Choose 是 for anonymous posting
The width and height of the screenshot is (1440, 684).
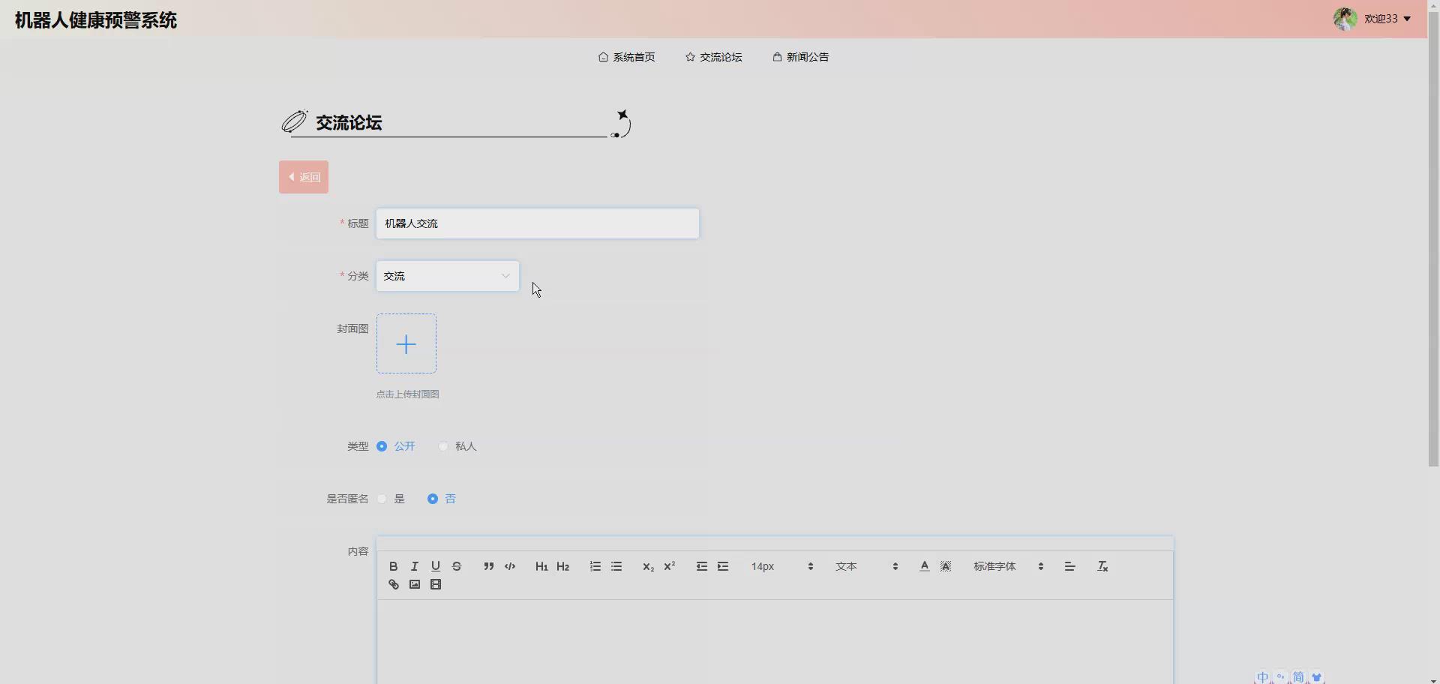(x=382, y=499)
